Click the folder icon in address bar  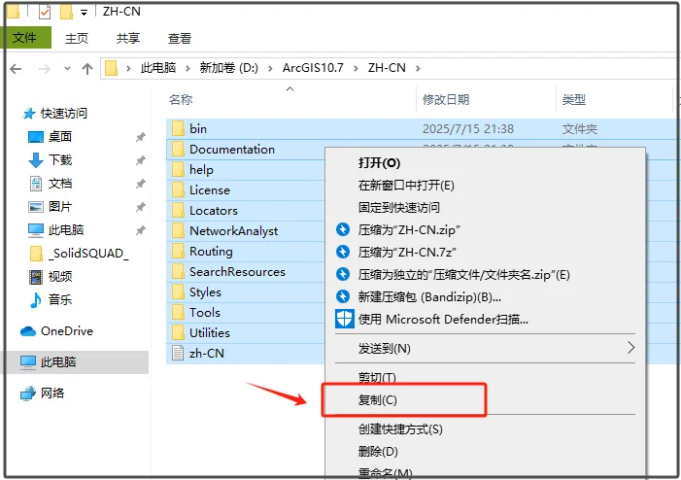pyautogui.click(x=111, y=68)
